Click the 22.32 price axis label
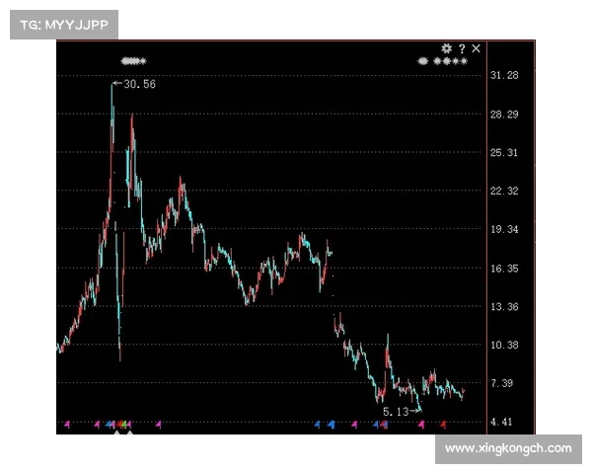Image resolution: width=592 pixels, height=474 pixels. pos(504,191)
